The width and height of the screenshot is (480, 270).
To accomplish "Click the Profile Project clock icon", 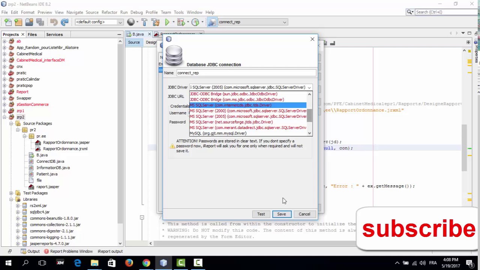I will [x=195, y=22].
